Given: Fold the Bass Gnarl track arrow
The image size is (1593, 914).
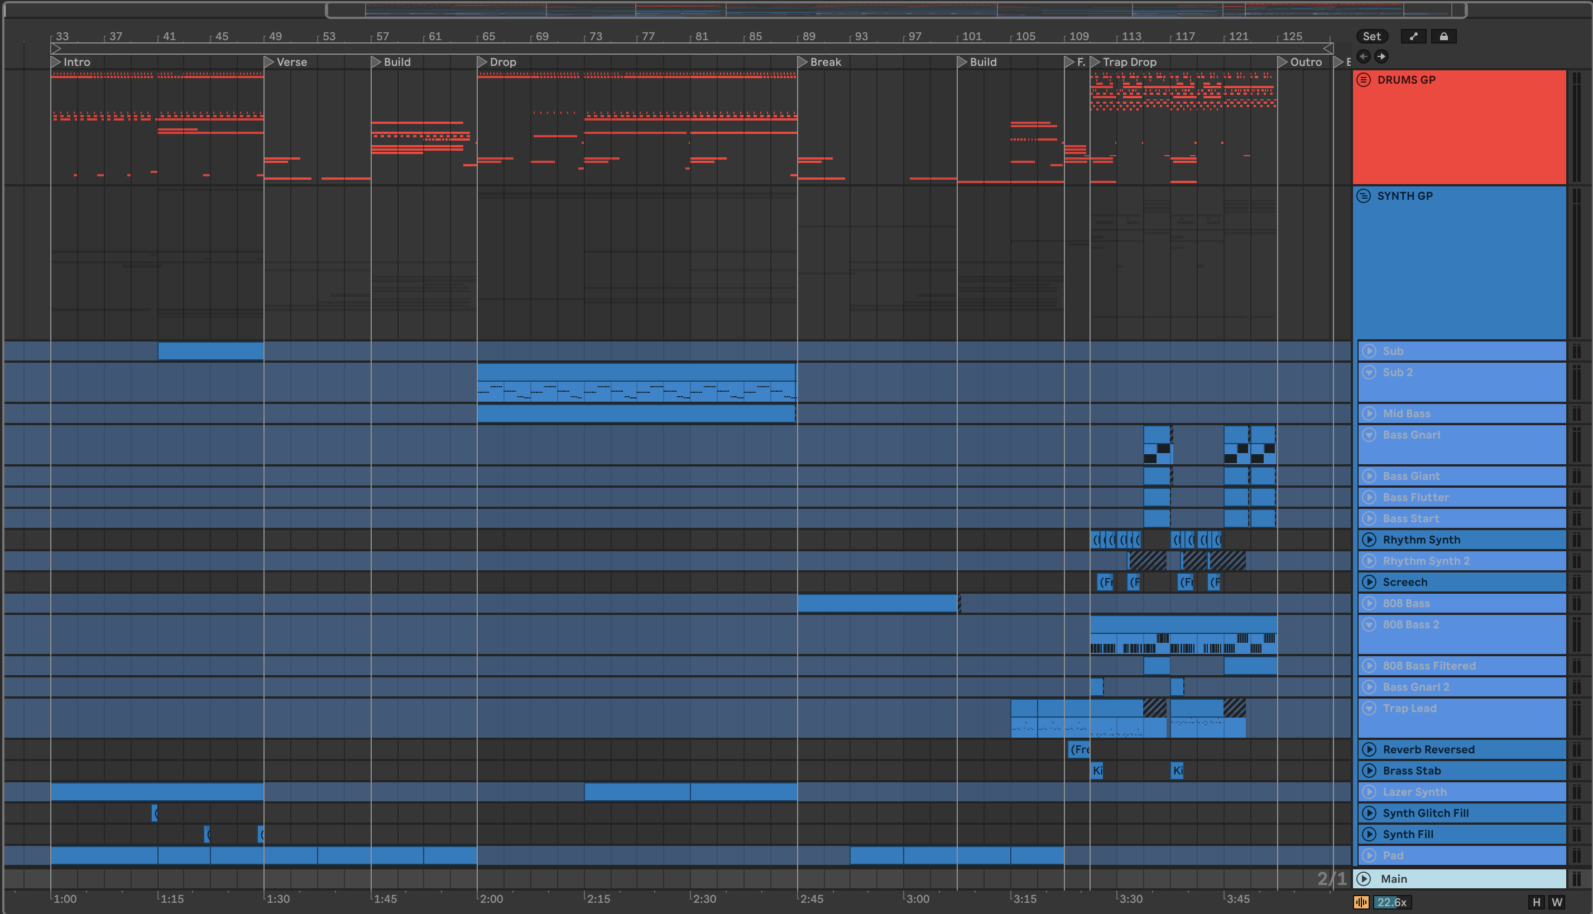Looking at the screenshot, I should pyautogui.click(x=1370, y=435).
